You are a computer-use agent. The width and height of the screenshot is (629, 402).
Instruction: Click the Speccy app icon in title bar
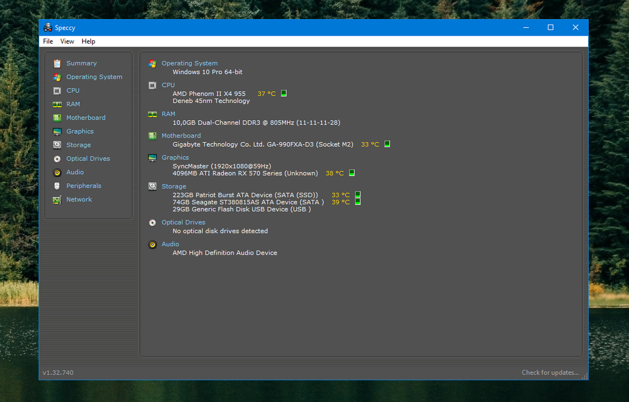pos(47,28)
